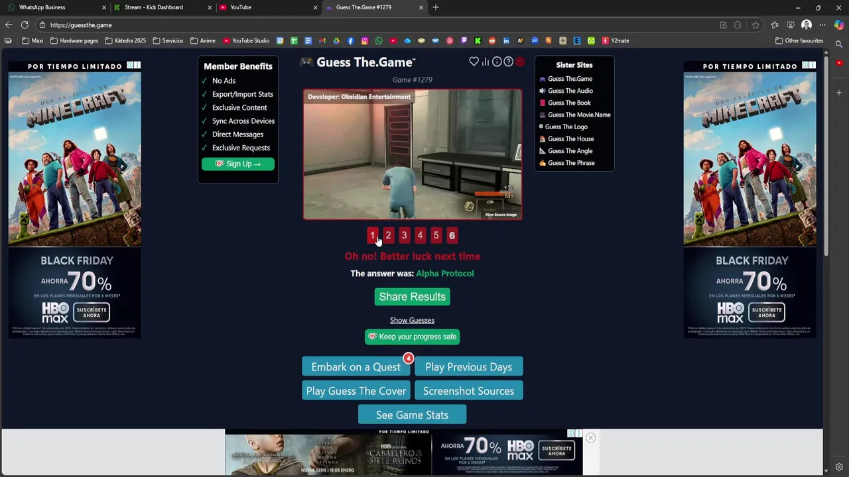This screenshot has height=477, width=849.
Task: Open the question mark help icon
Action: point(508,62)
